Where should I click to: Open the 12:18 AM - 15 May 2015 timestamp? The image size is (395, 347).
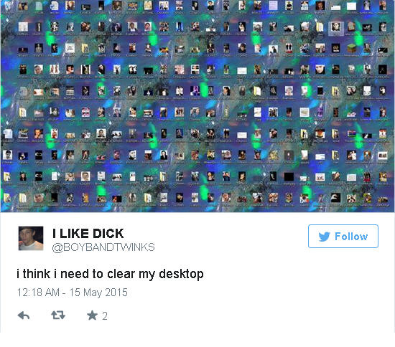72,293
